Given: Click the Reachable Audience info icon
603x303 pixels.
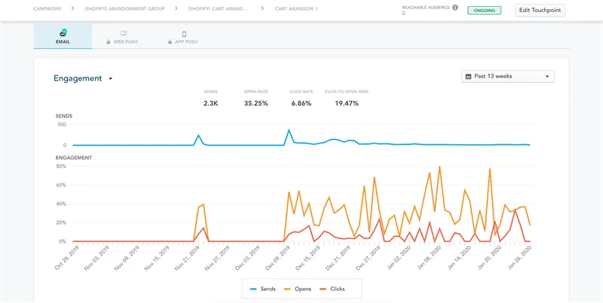Looking at the screenshot, I should pos(455,8).
